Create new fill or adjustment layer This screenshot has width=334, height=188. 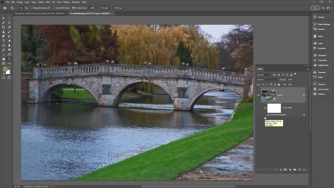[290, 170]
